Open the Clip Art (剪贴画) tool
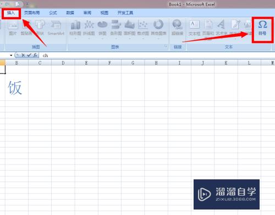The image size is (275, 215). click(26, 27)
